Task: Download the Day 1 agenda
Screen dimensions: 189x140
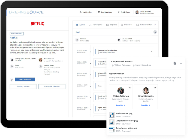Action: 155,32
